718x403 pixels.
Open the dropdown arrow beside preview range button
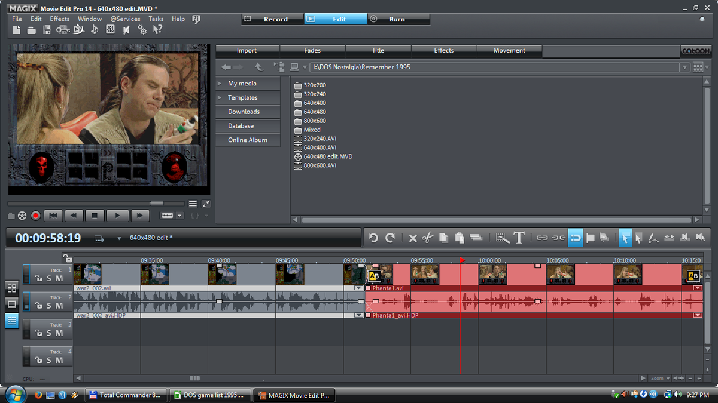tap(180, 216)
